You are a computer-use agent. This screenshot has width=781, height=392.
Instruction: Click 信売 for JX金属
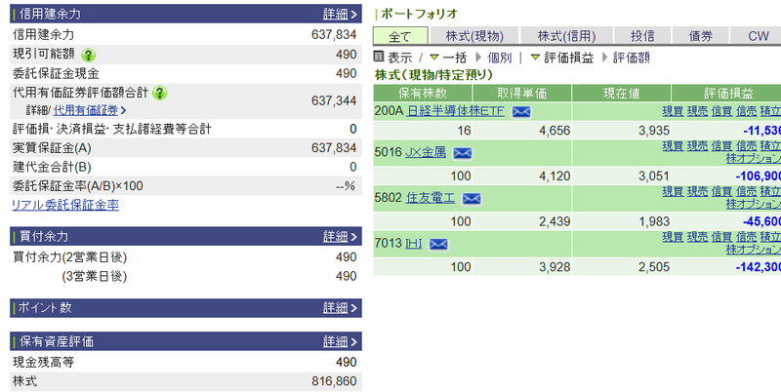click(x=746, y=145)
